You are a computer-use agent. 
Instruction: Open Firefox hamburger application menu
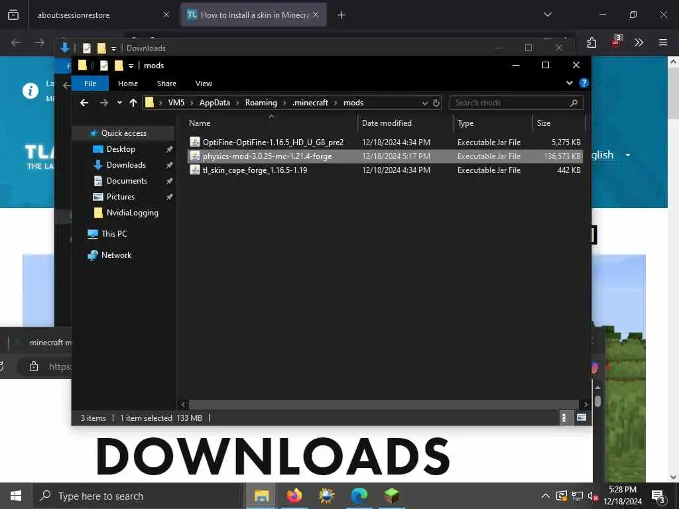point(663,42)
